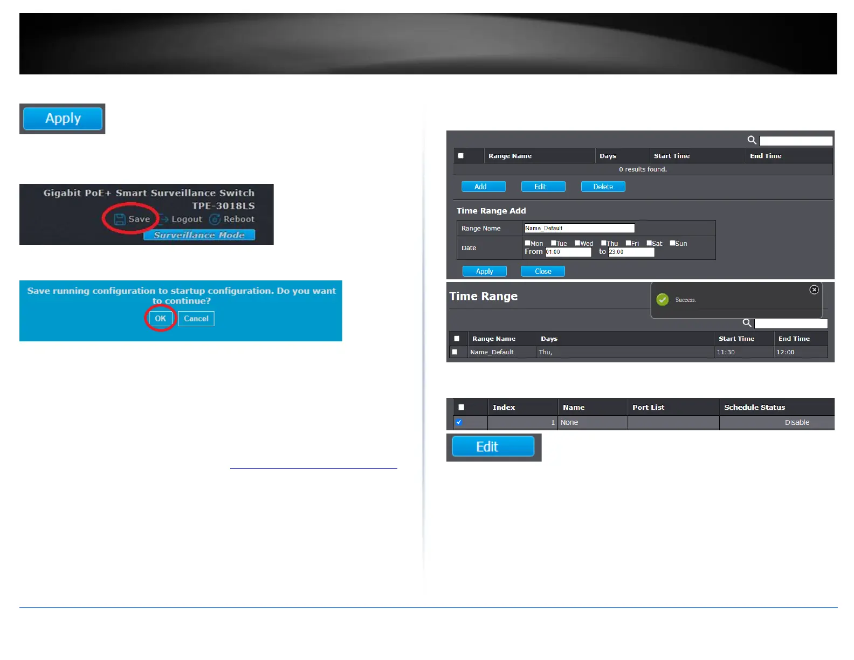Image resolution: width=854 pixels, height=660 pixels.
Task: Toggle header checkbox in Index schedule table
Action: (x=461, y=407)
